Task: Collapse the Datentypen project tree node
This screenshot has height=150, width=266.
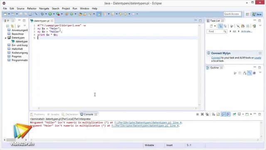Action: tap(5, 38)
